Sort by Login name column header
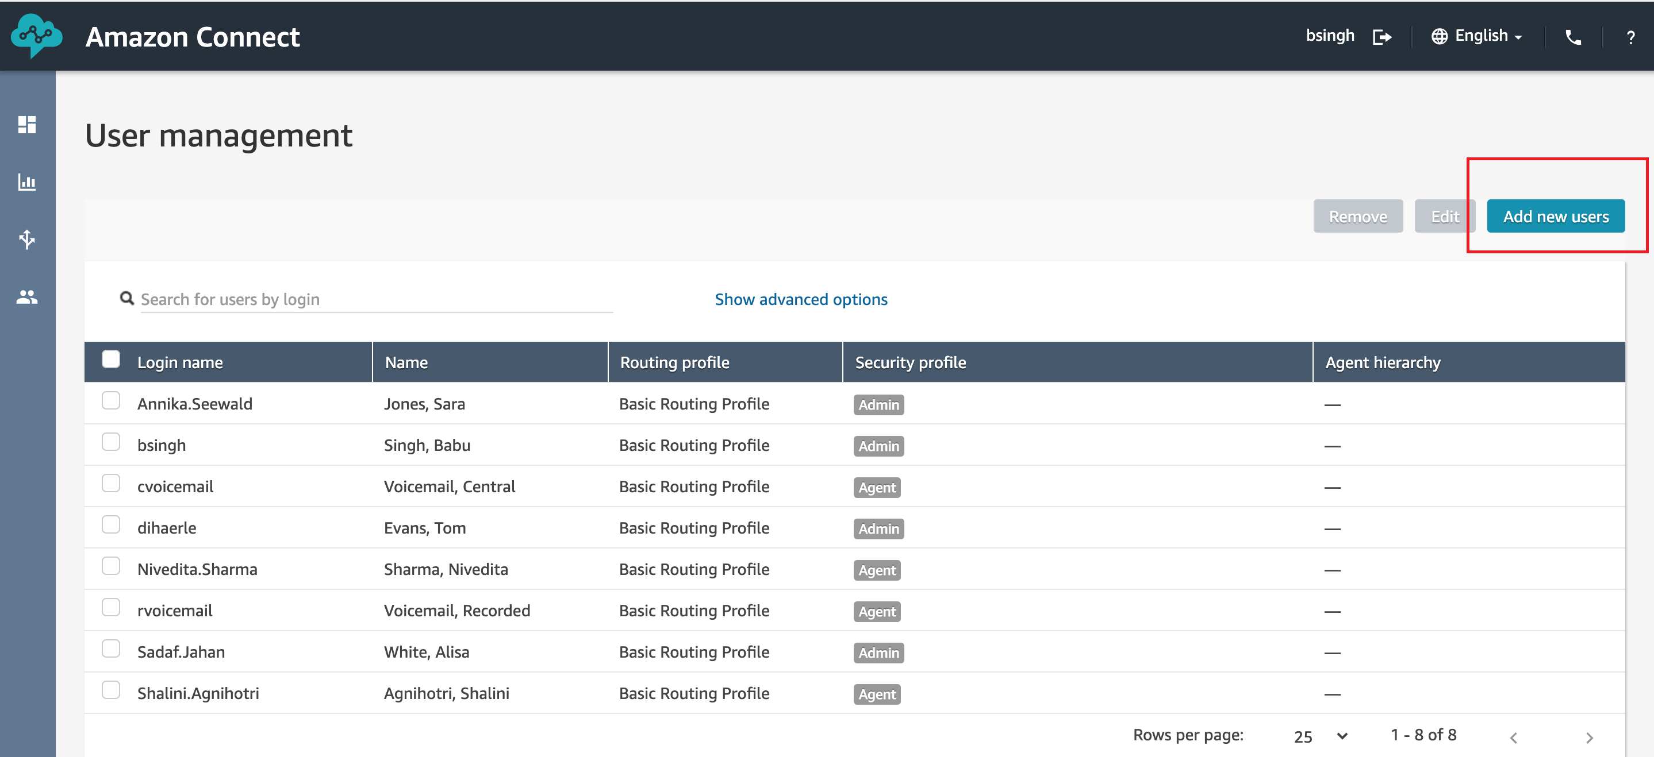The width and height of the screenshot is (1654, 757). 180,362
